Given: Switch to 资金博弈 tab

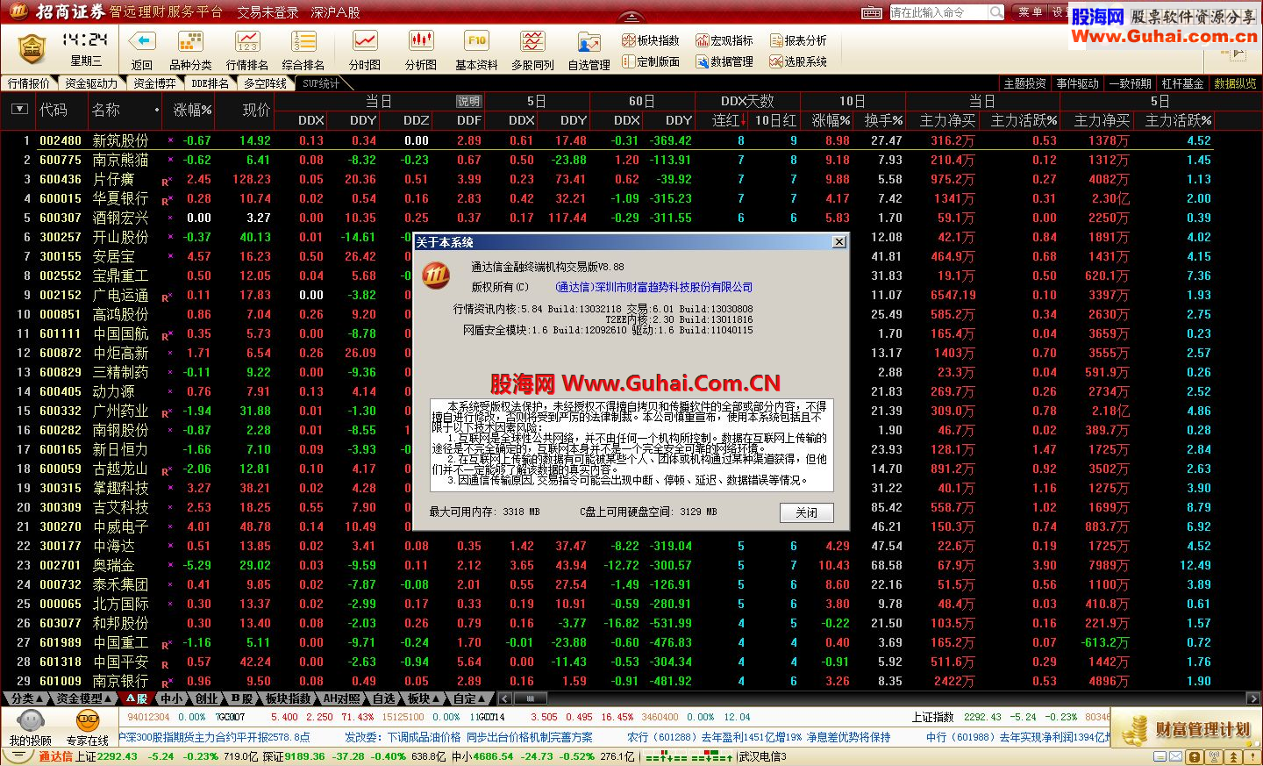Looking at the screenshot, I should tap(154, 83).
